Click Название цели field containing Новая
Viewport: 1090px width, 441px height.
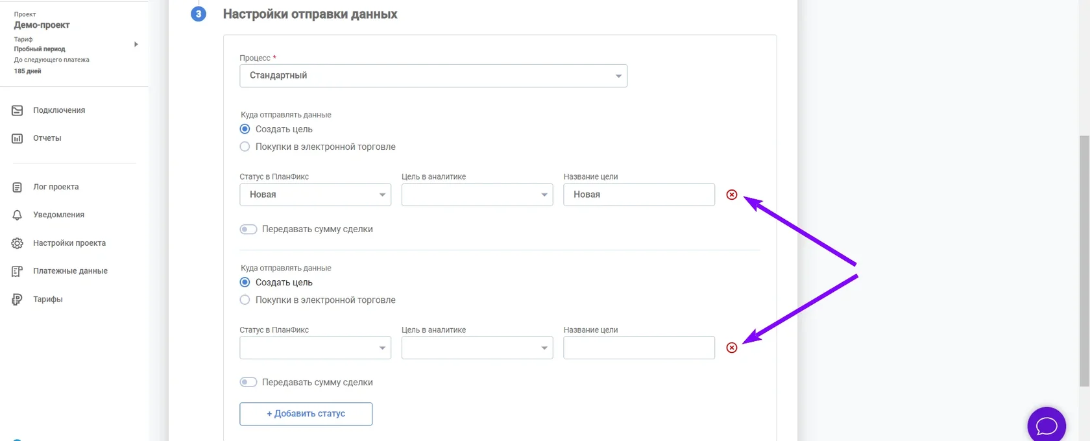click(x=639, y=195)
